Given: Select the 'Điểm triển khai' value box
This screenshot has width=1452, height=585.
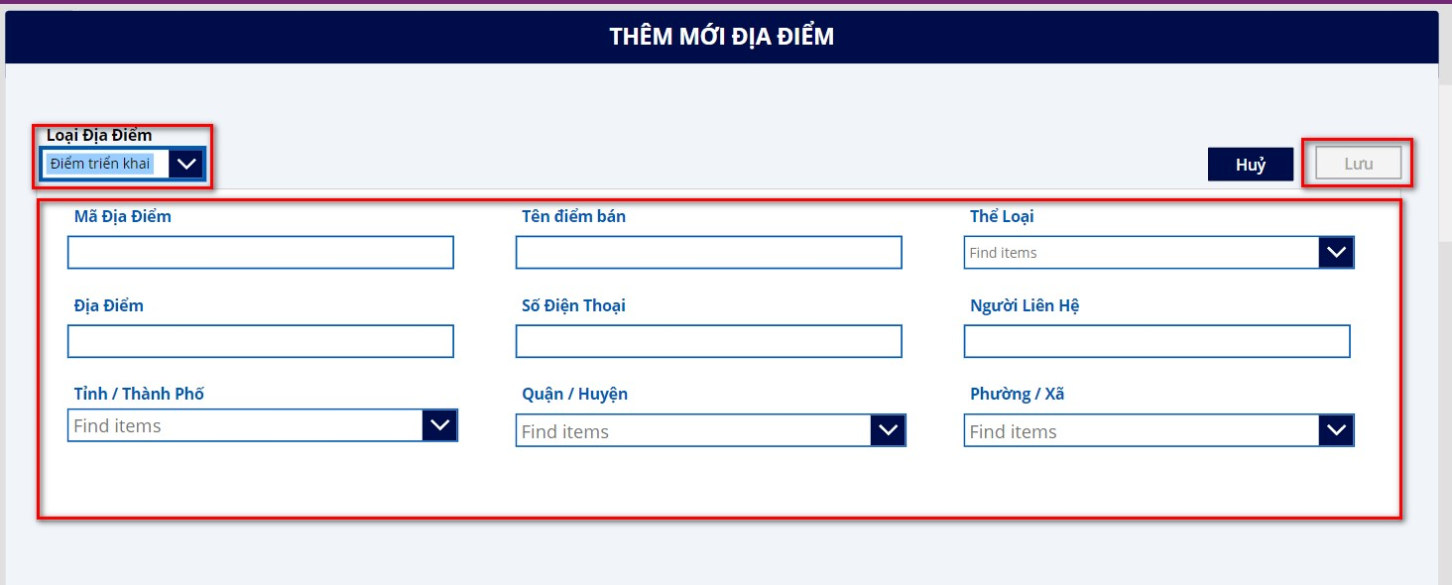Looking at the screenshot, I should point(105,164).
